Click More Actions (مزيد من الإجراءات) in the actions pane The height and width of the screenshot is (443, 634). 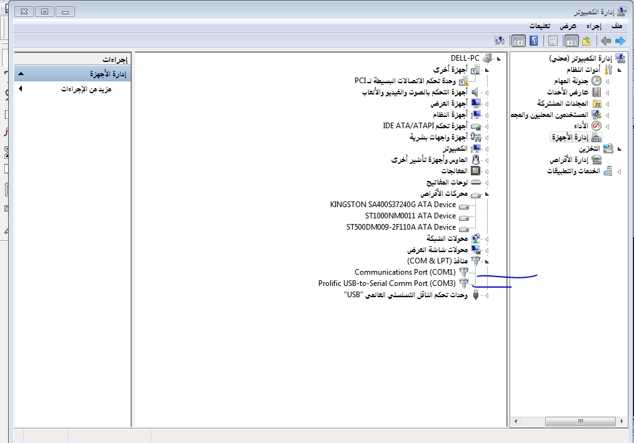(x=86, y=89)
